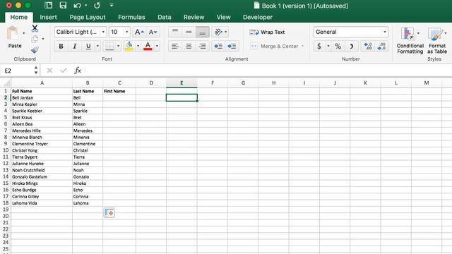452x254 pixels.
Task: Center text horizontally
Action: click(189, 46)
